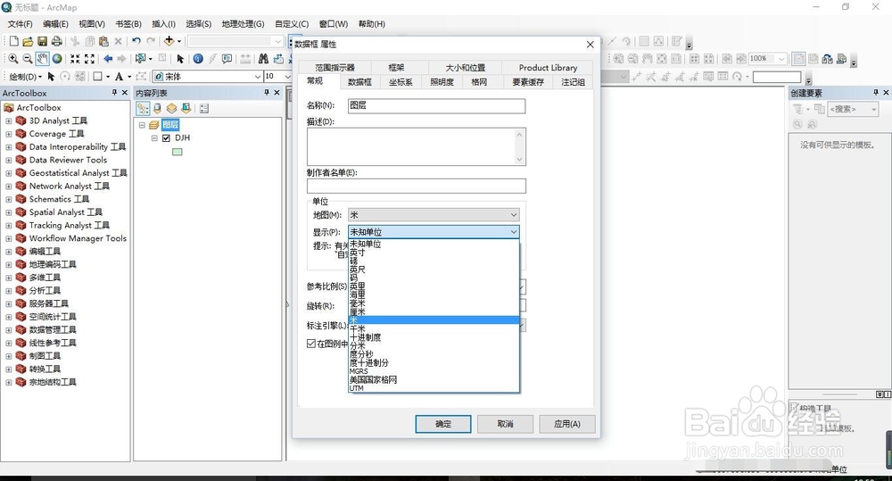Screen dimensions: 892x481
Task: Click the Fixed Zoom Out arrows icon
Action: pos(89,59)
